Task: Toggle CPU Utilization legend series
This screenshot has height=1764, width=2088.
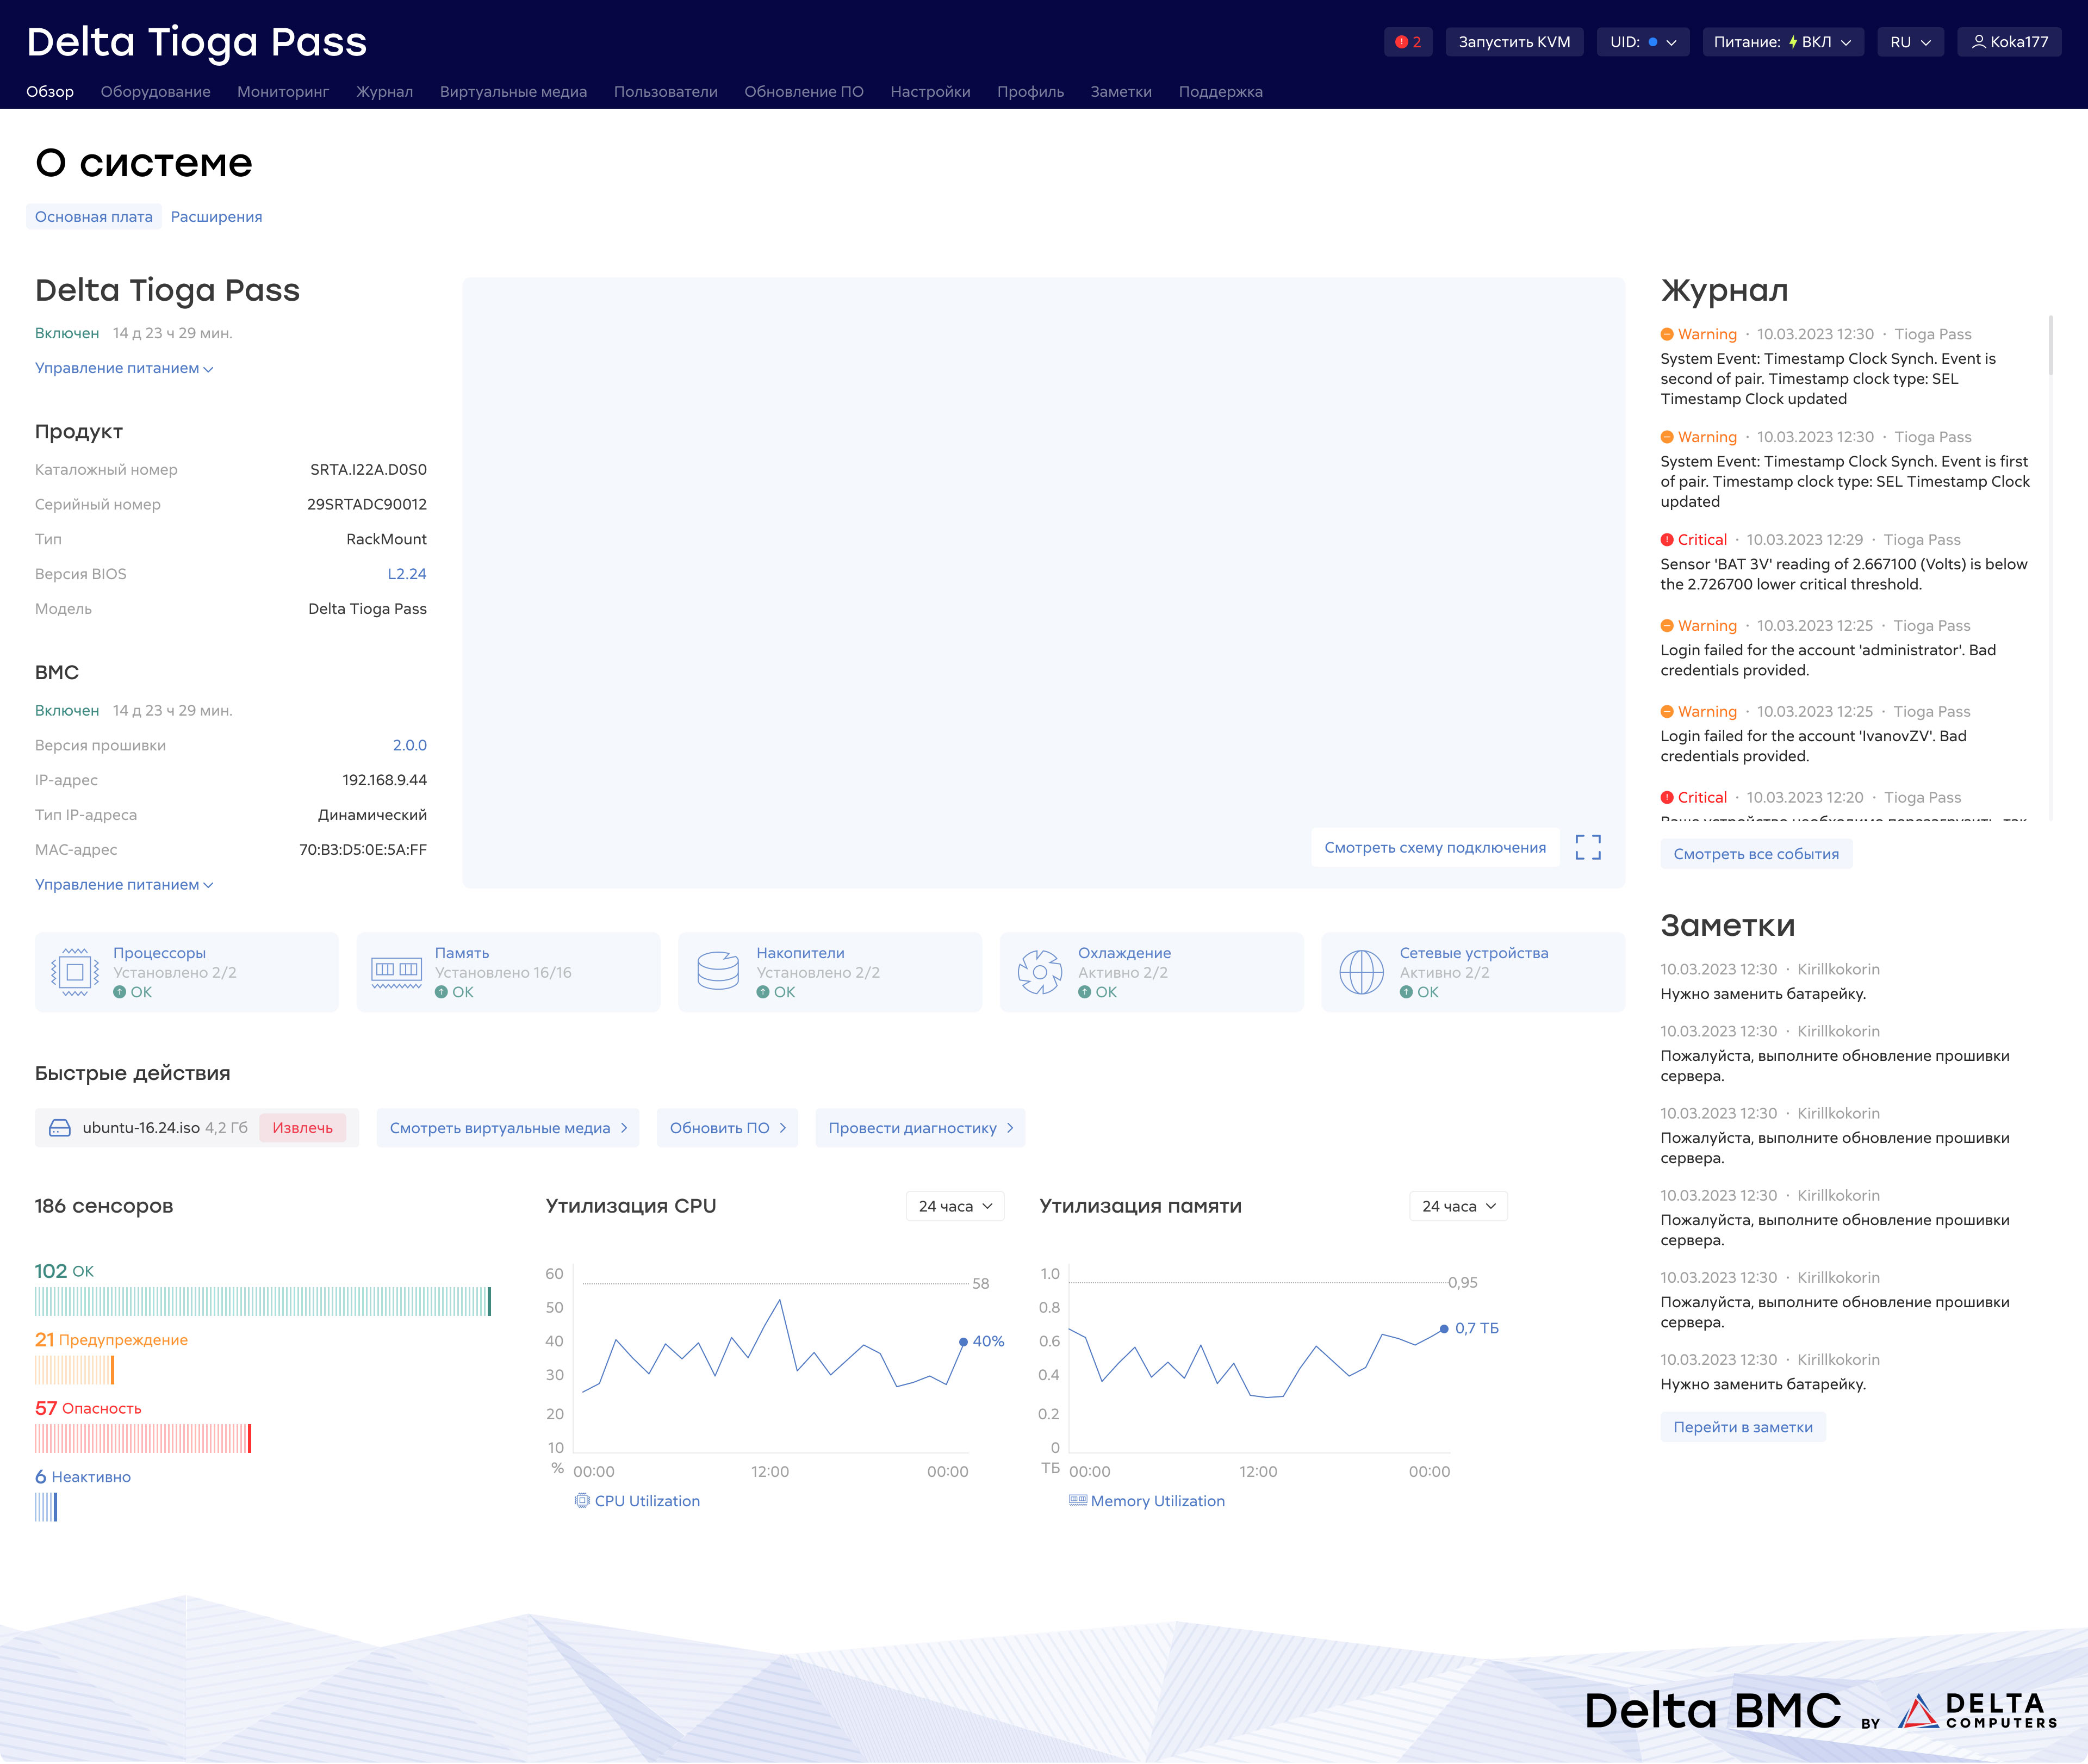Action: click(x=638, y=1501)
